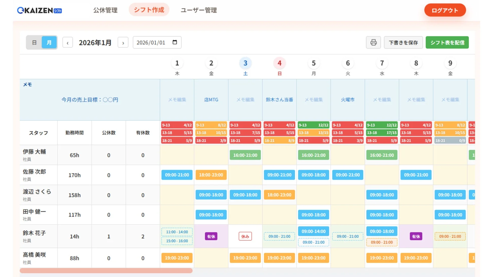Image resolution: width=493 pixels, height=277 pixels.
Task: Select the 月 (month) view toggle
Action: pyautogui.click(x=49, y=42)
